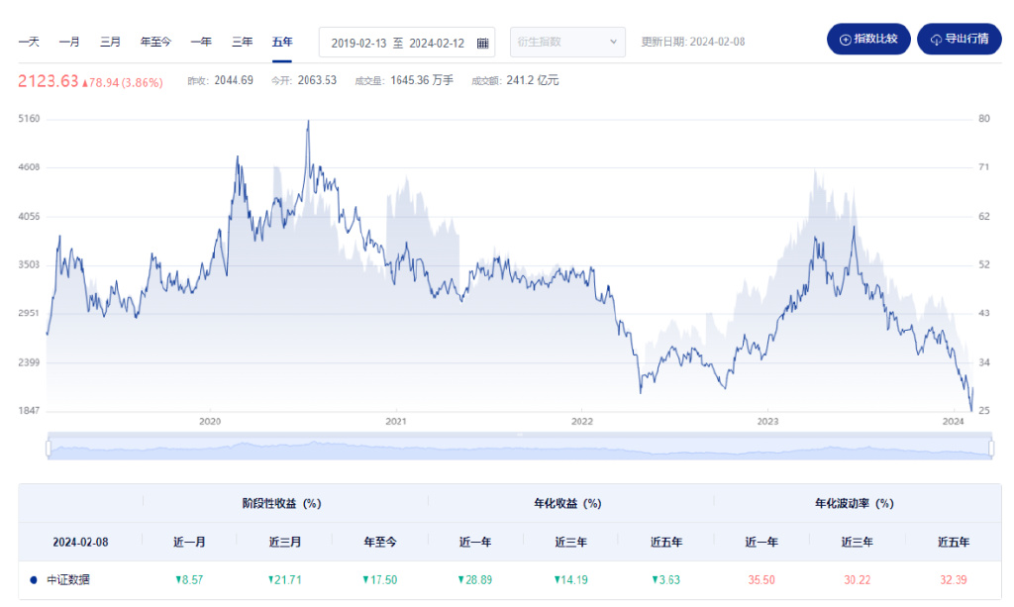Click the end date 2024-02-12 field
The height and width of the screenshot is (607, 1014).
(x=437, y=43)
